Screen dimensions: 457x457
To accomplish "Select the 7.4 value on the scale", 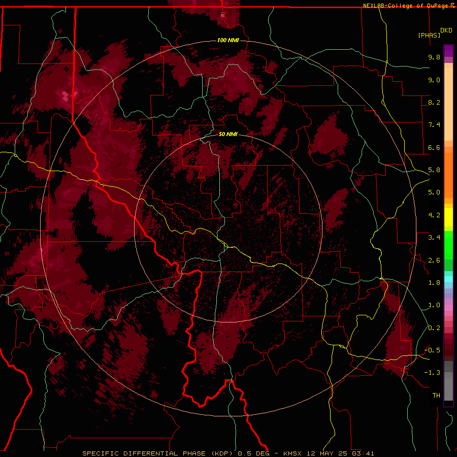I will pos(434,125).
